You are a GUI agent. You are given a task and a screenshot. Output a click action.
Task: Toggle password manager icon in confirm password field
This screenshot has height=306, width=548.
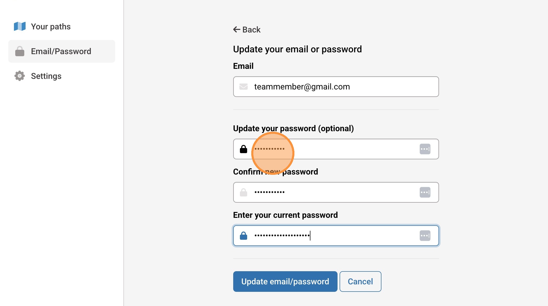point(425,192)
